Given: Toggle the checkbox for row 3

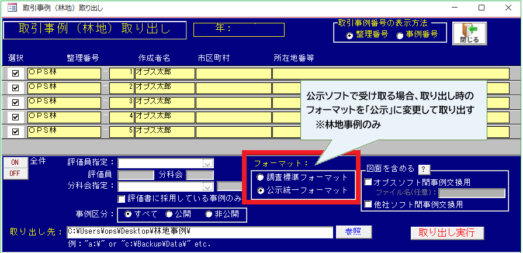Looking at the screenshot, I should [16, 102].
